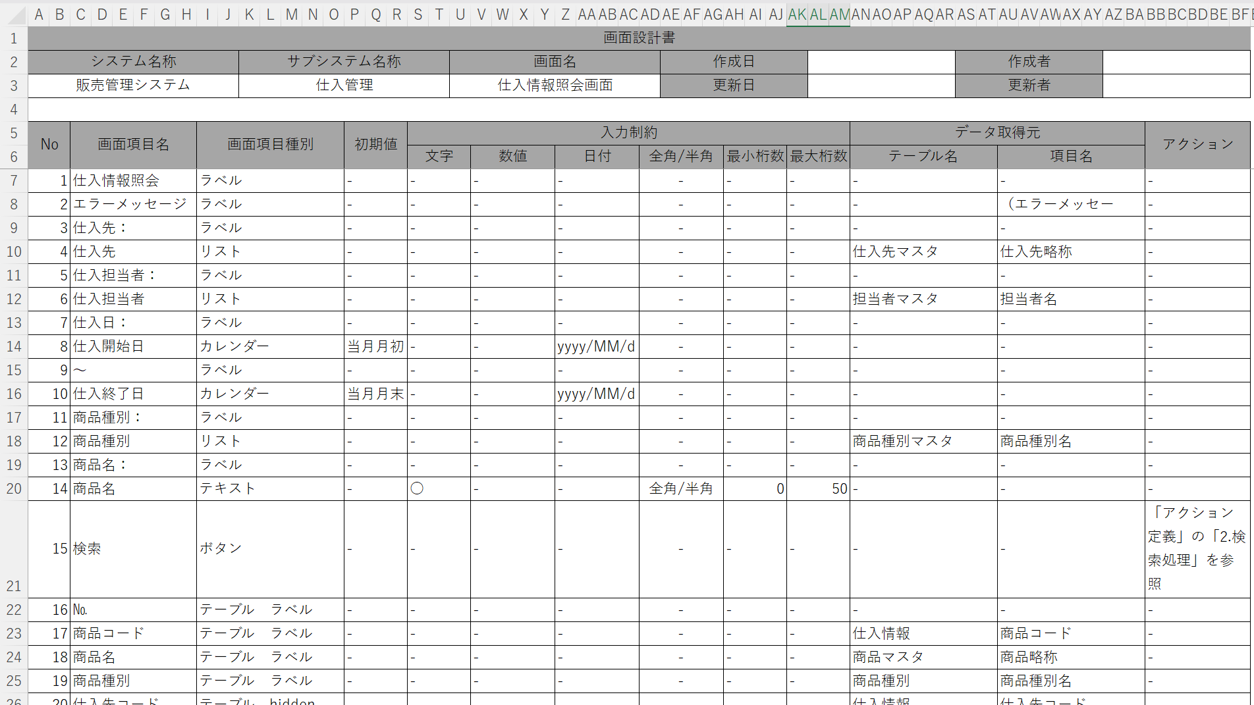This screenshot has width=1254, height=705.
Task: Click the 販売管理システム cell
Action: (134, 86)
